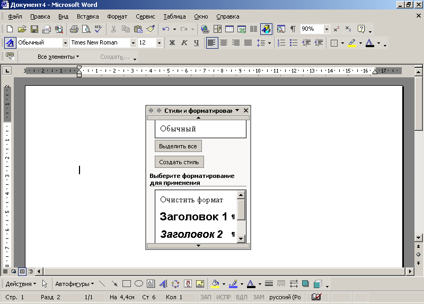Open Tables and Borders panel icon
424x304 pixels.
tap(217, 29)
